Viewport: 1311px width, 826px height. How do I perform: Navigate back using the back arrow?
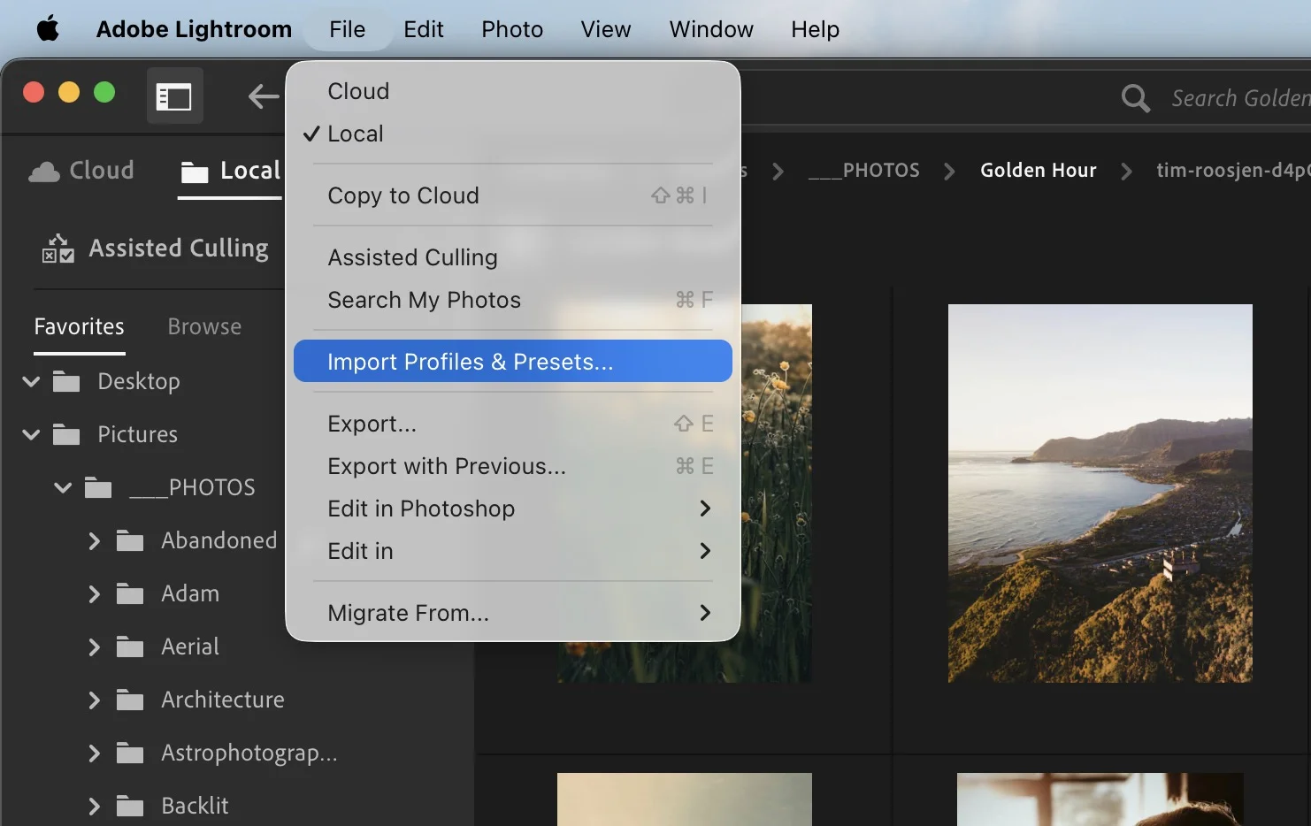tap(263, 97)
